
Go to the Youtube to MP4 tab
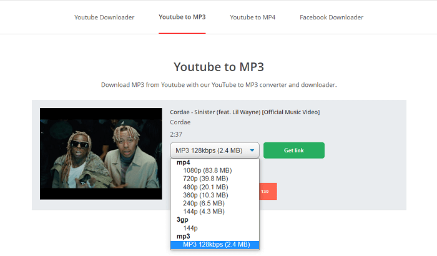(252, 17)
